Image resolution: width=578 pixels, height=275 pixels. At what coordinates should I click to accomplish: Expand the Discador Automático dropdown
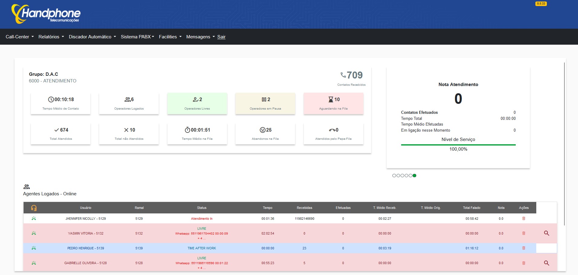click(x=92, y=37)
